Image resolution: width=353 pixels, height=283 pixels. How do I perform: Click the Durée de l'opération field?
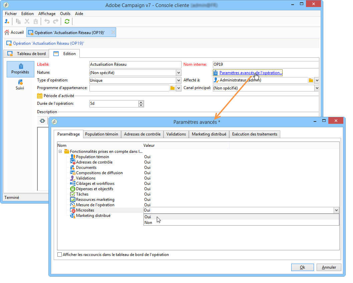point(114,104)
